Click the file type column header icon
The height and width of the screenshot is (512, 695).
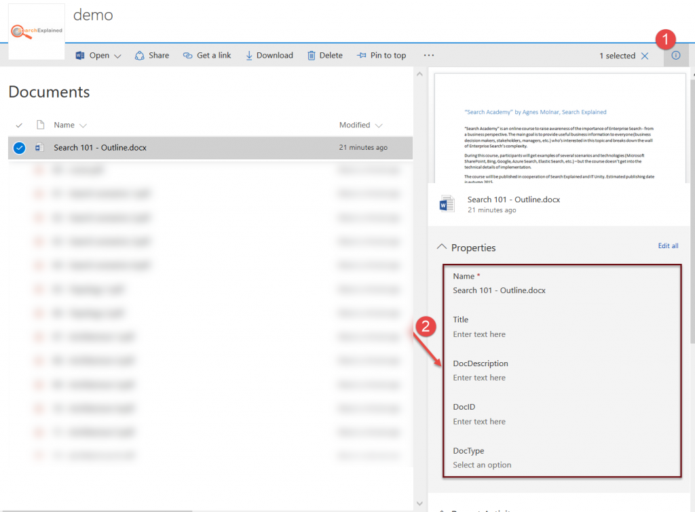point(40,125)
